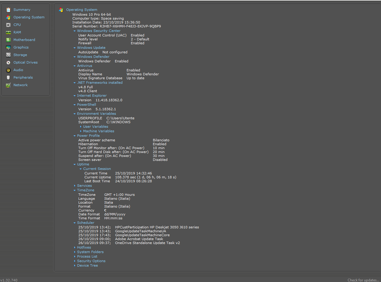Click the Summary sidebar icon
This screenshot has width=381, height=282.
pyautogui.click(x=8, y=10)
